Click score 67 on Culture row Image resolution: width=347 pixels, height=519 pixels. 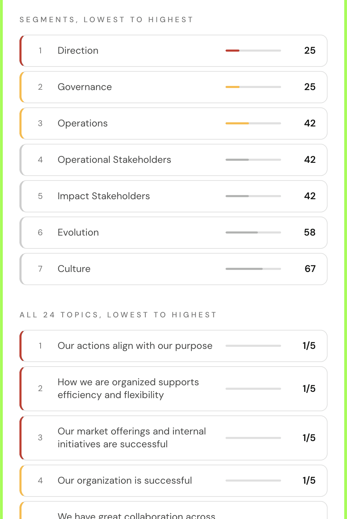310,269
